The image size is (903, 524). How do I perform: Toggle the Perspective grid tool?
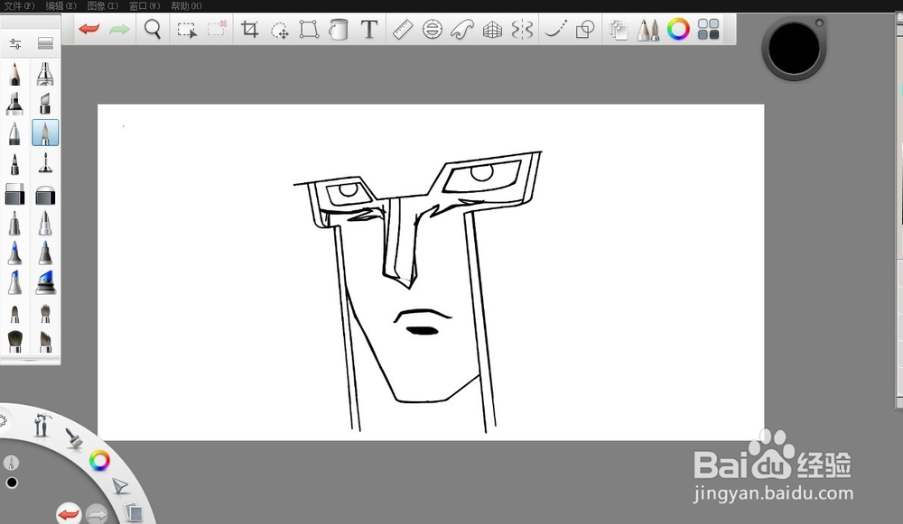coord(492,30)
